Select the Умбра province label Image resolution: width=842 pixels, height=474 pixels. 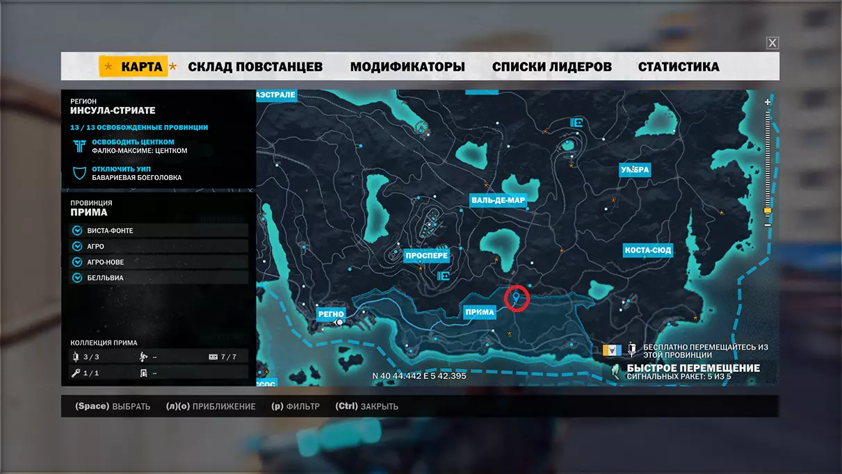(x=635, y=170)
